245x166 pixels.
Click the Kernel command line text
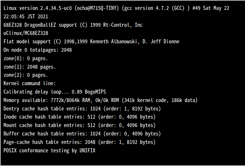point(29,83)
